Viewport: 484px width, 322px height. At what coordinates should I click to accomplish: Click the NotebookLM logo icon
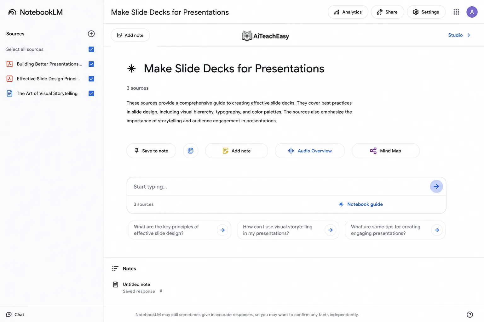coord(12,12)
